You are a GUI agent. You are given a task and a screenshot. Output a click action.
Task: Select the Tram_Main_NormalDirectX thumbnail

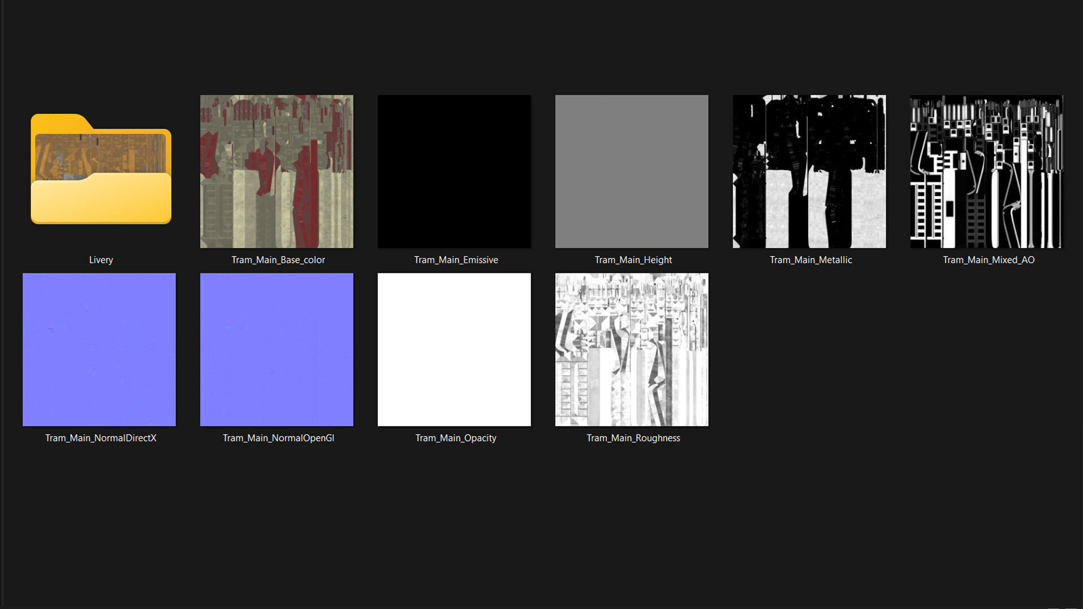click(99, 350)
